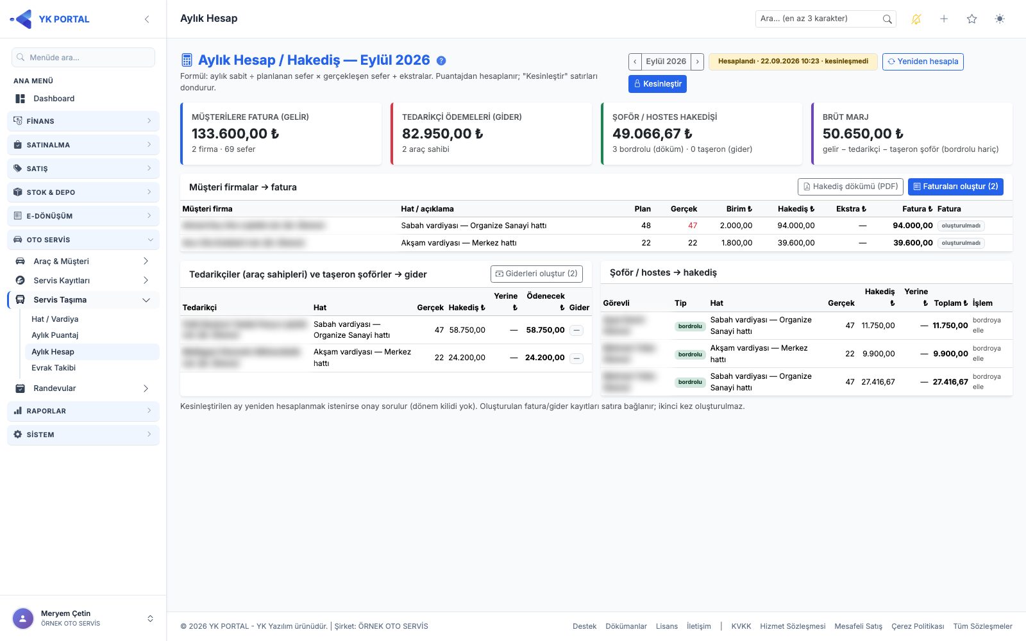Open the KVKK footer link
The height and width of the screenshot is (641, 1026).
tap(741, 626)
